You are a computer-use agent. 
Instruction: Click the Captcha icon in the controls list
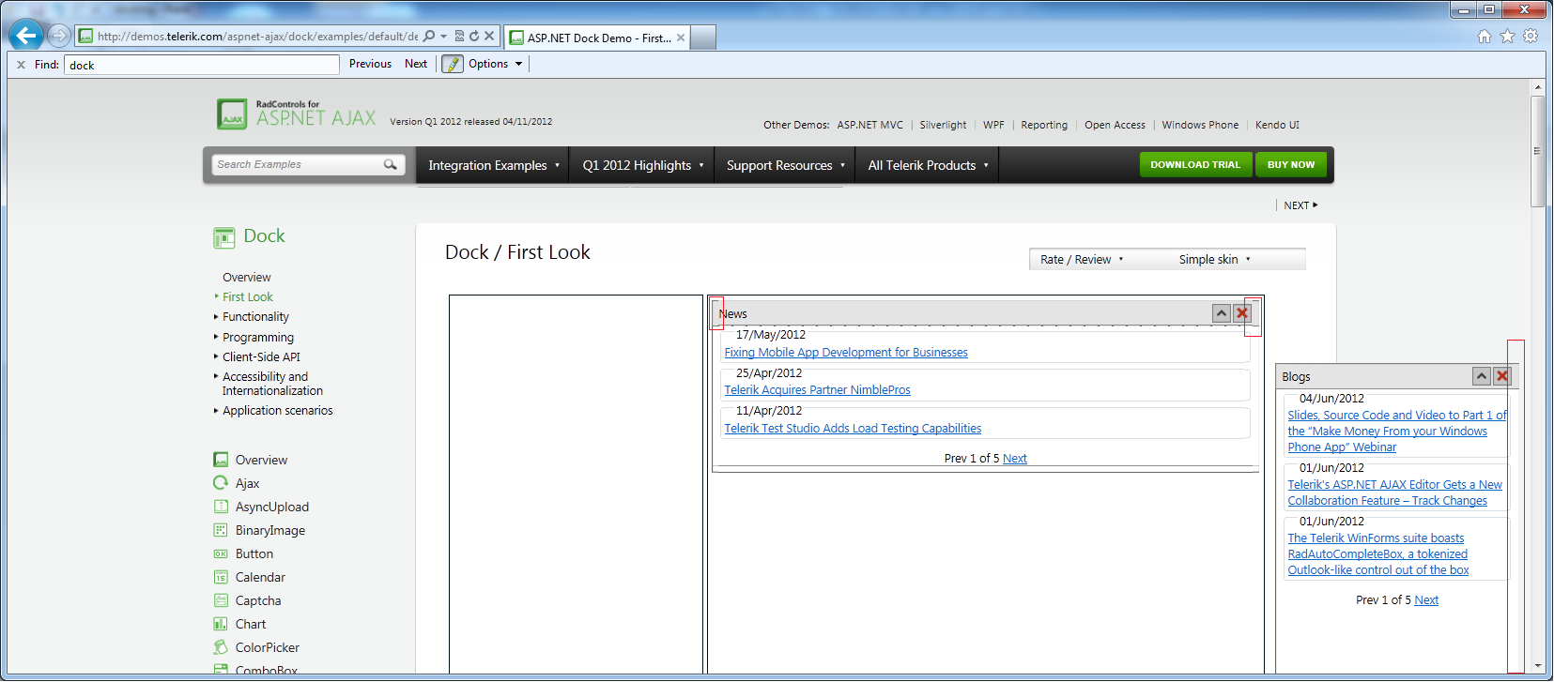pyautogui.click(x=221, y=600)
